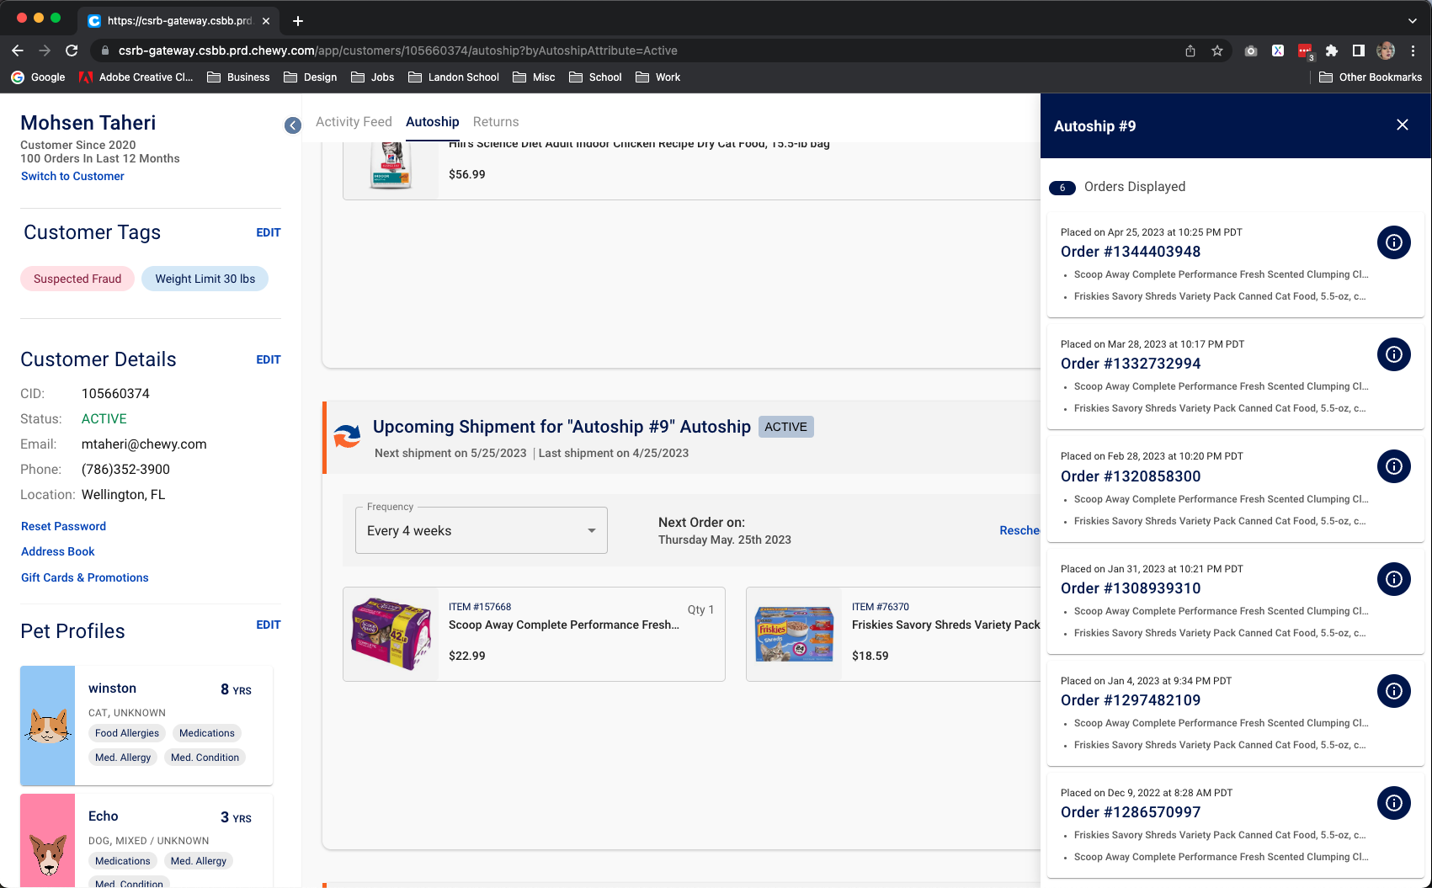Open the Frequency Every 4 weeks dropdown
The height and width of the screenshot is (888, 1432).
click(482, 530)
